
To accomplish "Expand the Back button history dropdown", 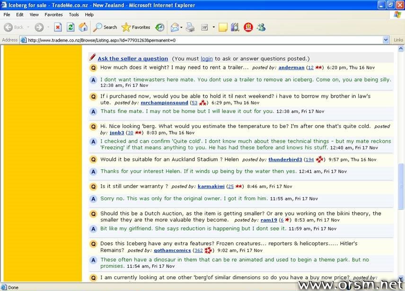I will click(x=28, y=27).
